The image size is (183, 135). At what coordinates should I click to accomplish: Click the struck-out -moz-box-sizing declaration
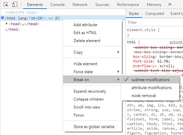click(158, 52)
